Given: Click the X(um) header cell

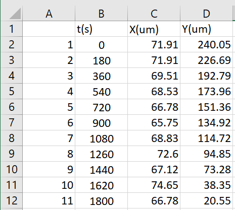Looking at the screenshot, I should (x=154, y=29).
